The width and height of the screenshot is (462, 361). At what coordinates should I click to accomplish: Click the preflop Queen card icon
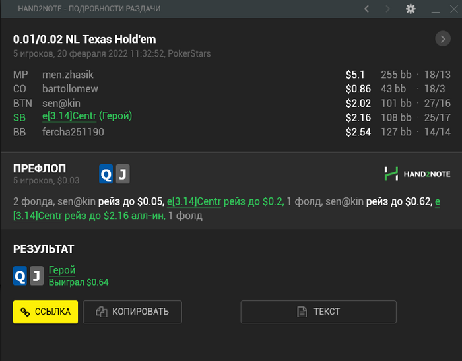106,174
